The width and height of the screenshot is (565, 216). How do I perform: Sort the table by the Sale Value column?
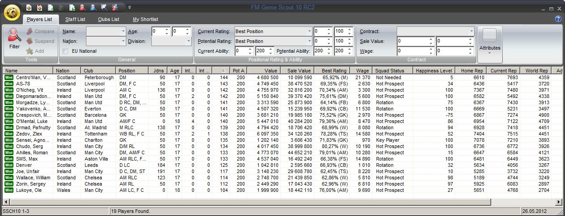297,71
